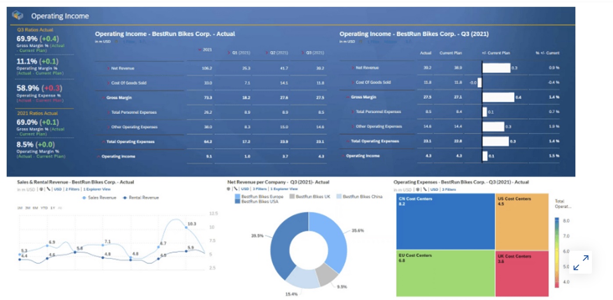Open USD link under Net Revenue per Company
This screenshot has width=613, height=300.
coord(245,189)
